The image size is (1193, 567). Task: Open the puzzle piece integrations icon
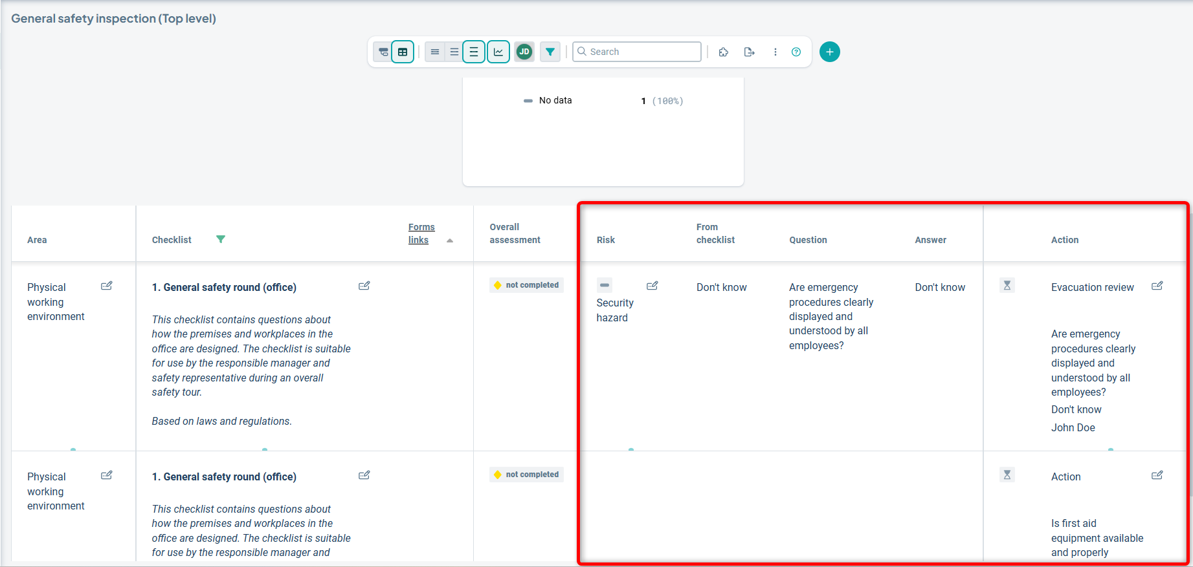(x=724, y=52)
